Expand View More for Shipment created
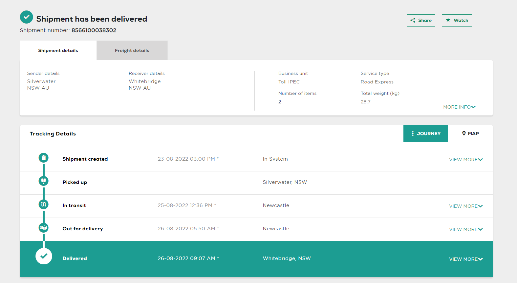This screenshot has height=283, width=517. pos(465,160)
